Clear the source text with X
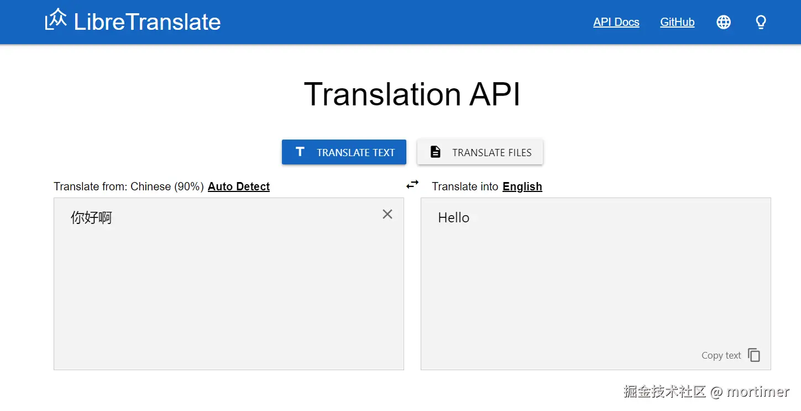Image resolution: width=801 pixels, height=411 pixels. click(x=388, y=214)
